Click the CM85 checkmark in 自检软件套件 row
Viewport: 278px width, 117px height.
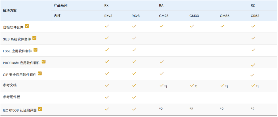pos(222,26)
